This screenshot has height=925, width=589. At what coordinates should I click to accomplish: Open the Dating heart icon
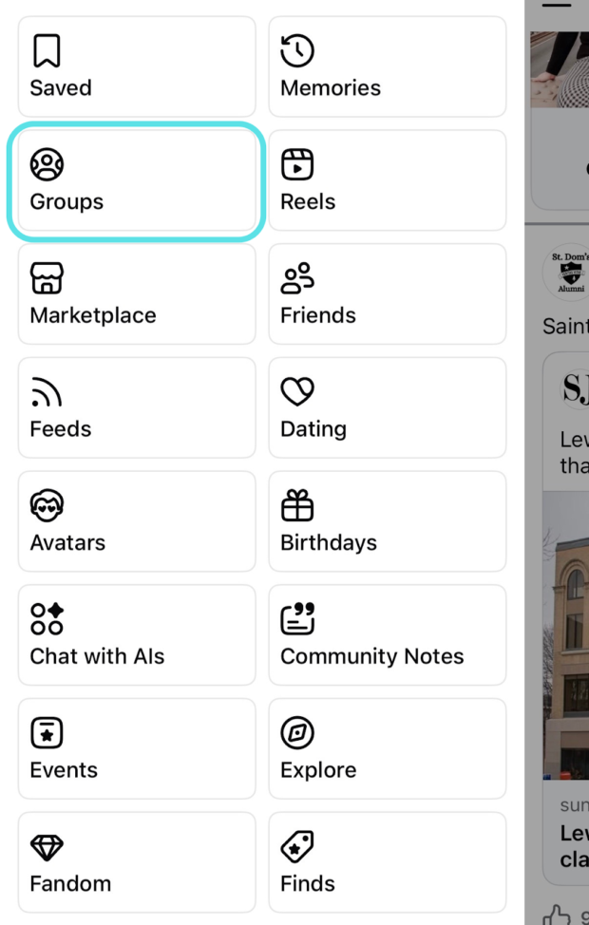pyautogui.click(x=297, y=391)
